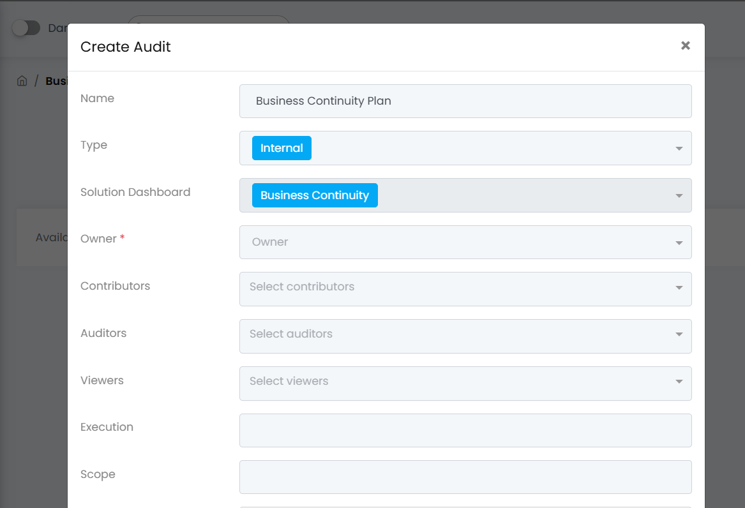Click the Viewers label
The width and height of the screenshot is (745, 508).
[x=102, y=380]
